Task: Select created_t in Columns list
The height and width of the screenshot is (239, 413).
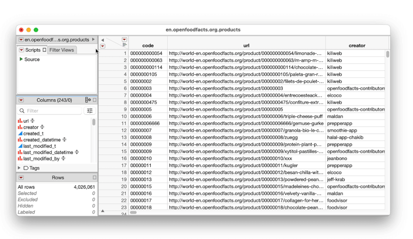Action: 33,134
